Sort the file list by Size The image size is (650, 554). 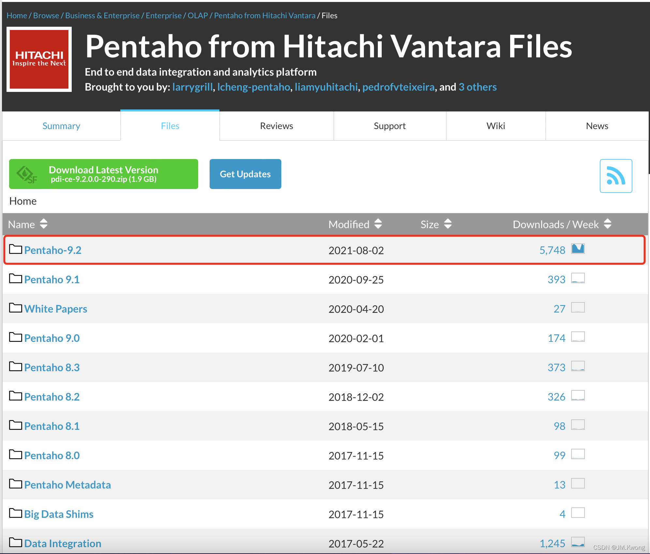(436, 224)
